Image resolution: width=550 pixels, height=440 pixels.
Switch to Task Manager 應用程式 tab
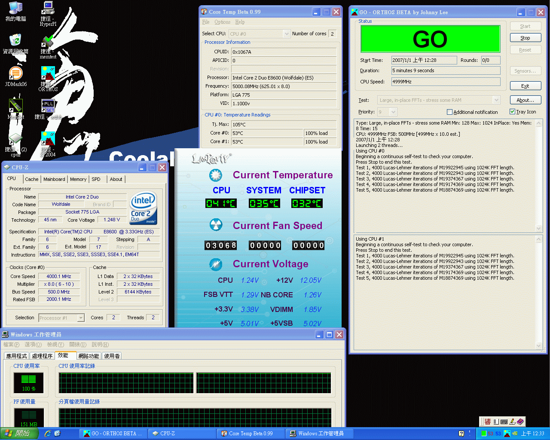(x=16, y=356)
